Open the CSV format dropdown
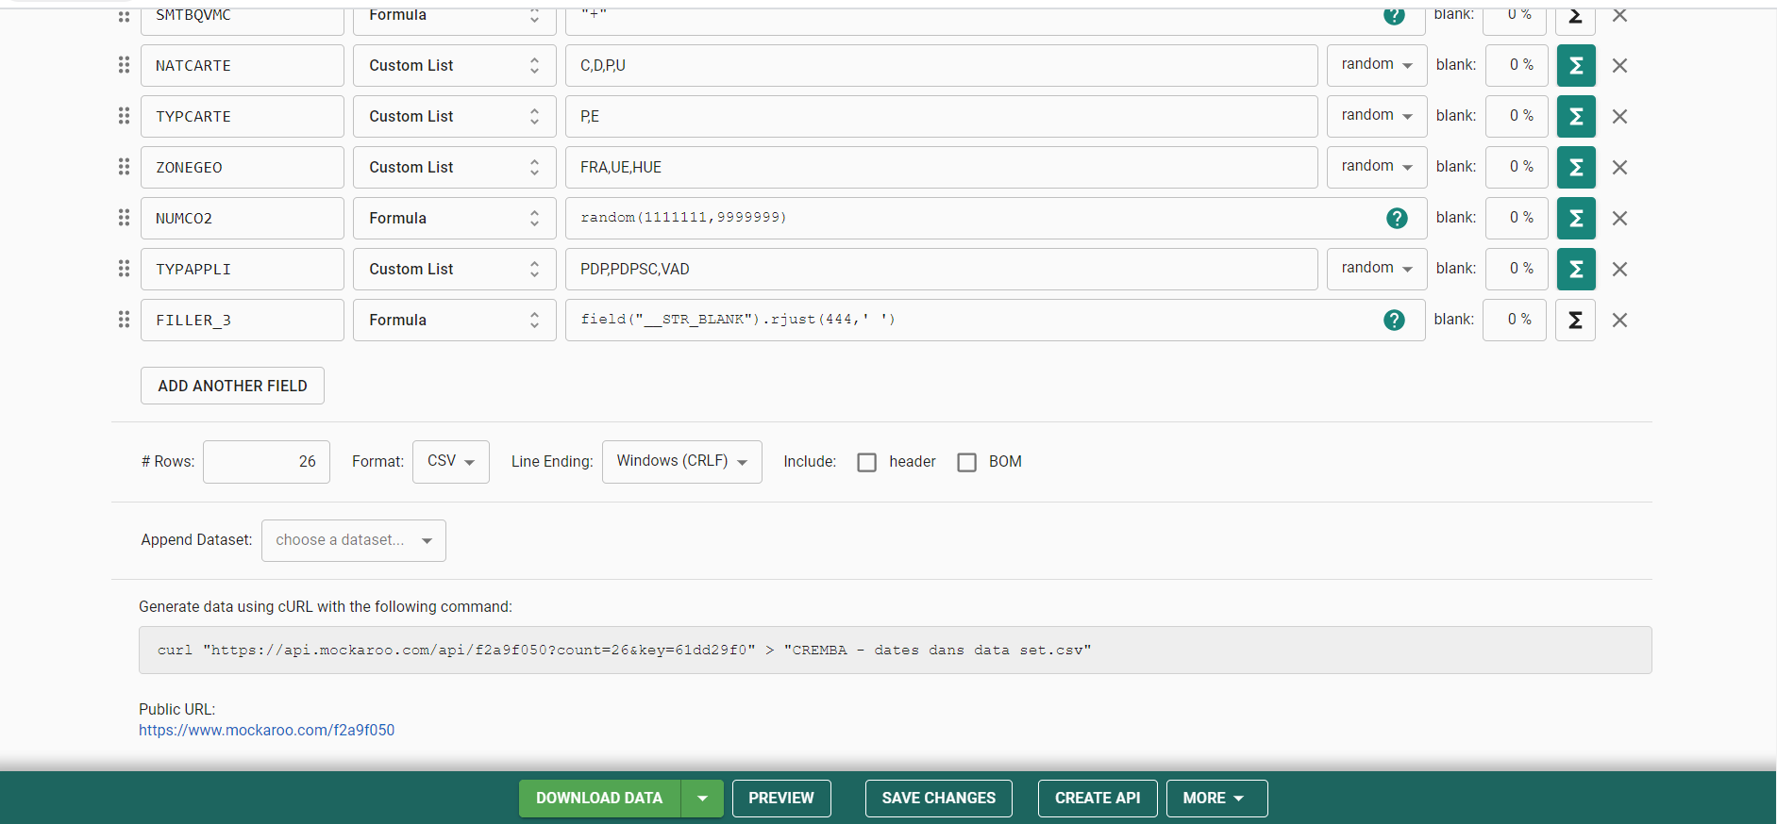Screen dimensions: 1777x824 point(450,462)
